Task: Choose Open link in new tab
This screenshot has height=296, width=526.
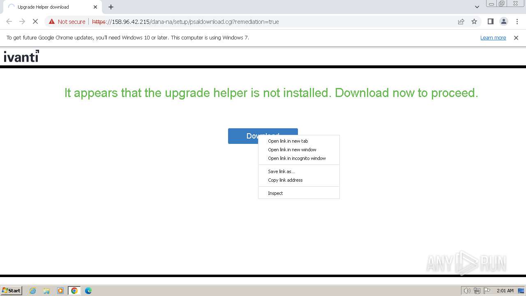Action: point(299,141)
